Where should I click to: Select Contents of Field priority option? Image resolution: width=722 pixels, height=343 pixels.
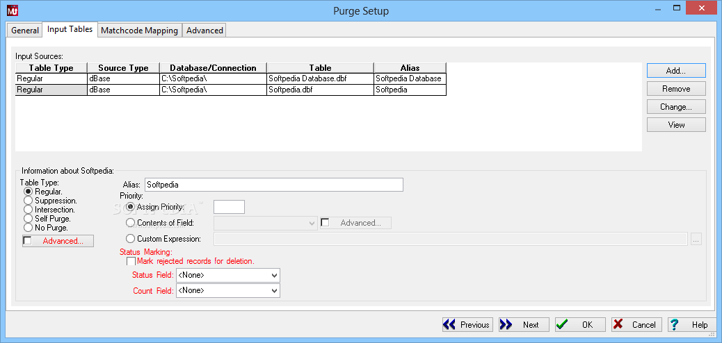(x=130, y=223)
